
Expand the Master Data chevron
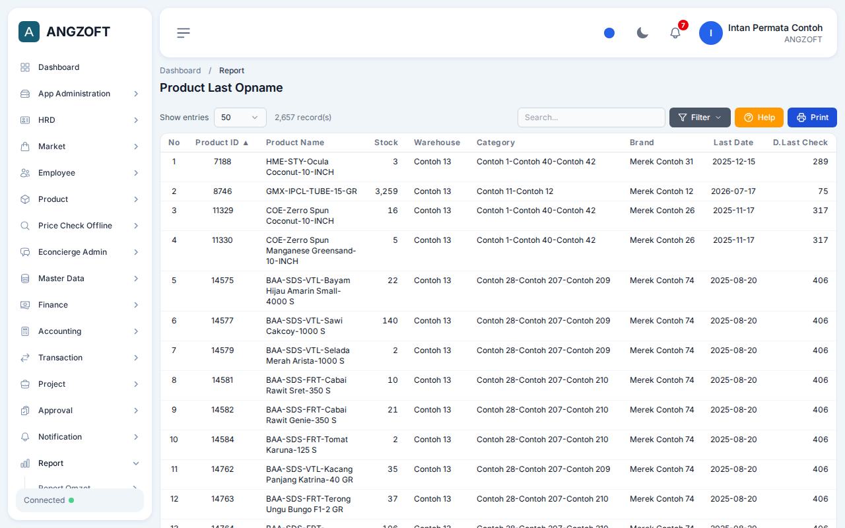point(136,279)
